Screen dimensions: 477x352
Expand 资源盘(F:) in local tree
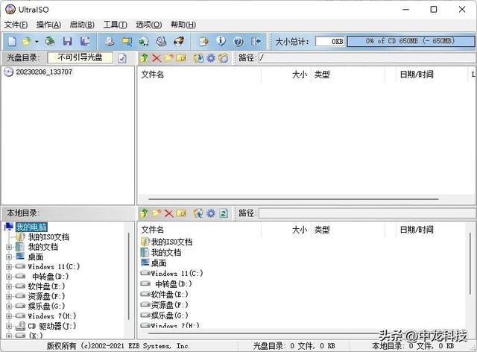(9, 296)
